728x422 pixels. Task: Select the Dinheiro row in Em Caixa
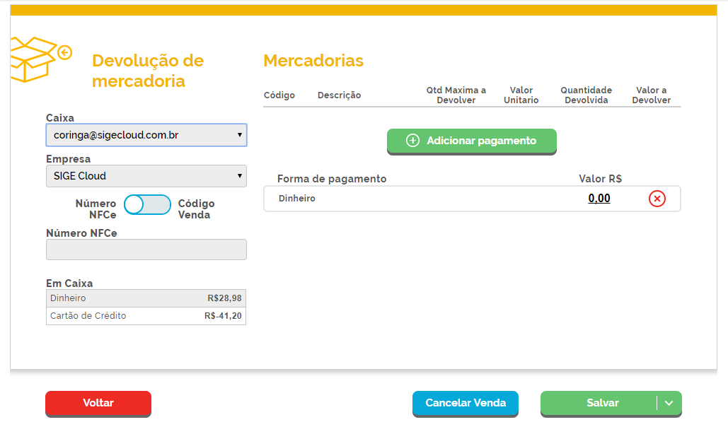pyautogui.click(x=146, y=298)
